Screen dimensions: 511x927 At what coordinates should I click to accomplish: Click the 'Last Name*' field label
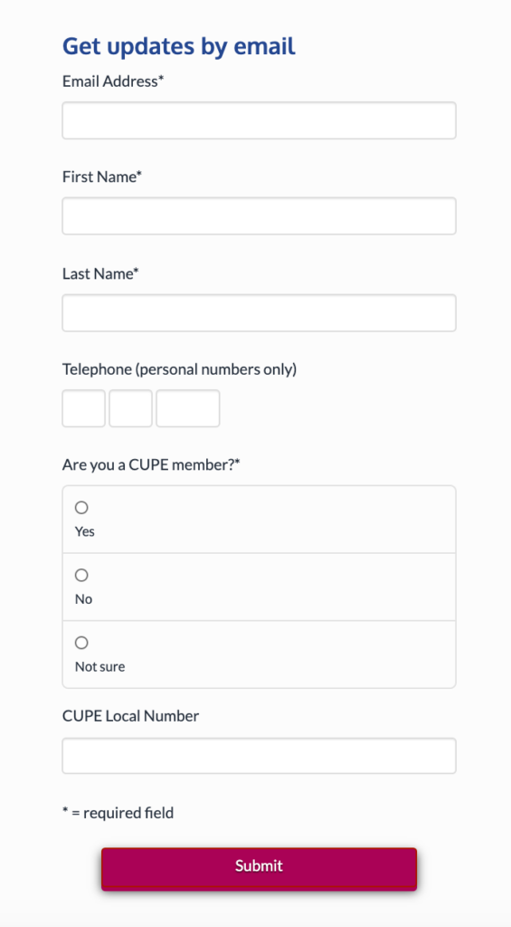coord(100,273)
